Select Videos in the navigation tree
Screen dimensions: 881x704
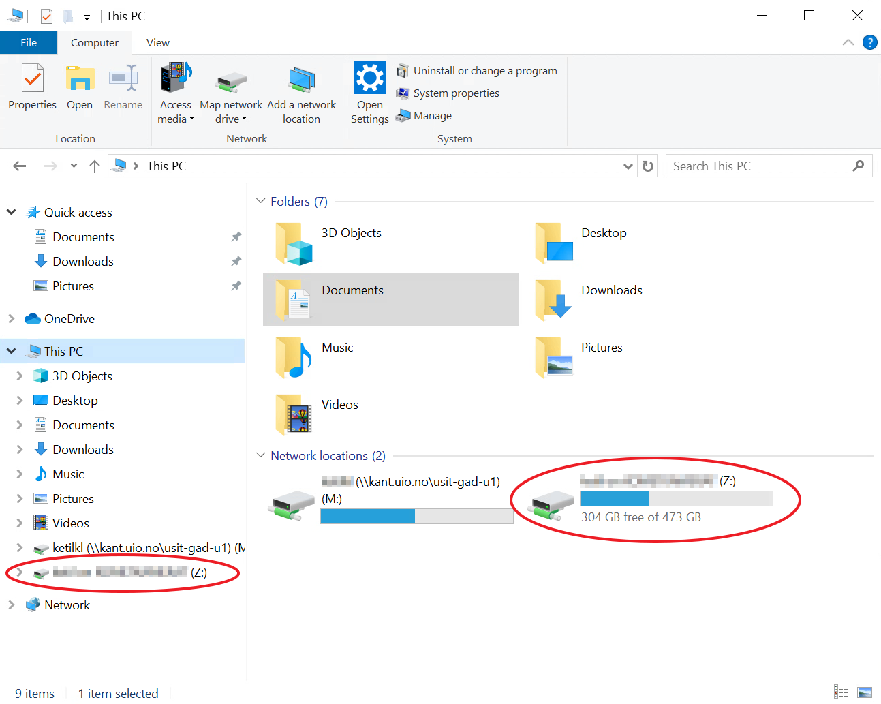coord(70,523)
